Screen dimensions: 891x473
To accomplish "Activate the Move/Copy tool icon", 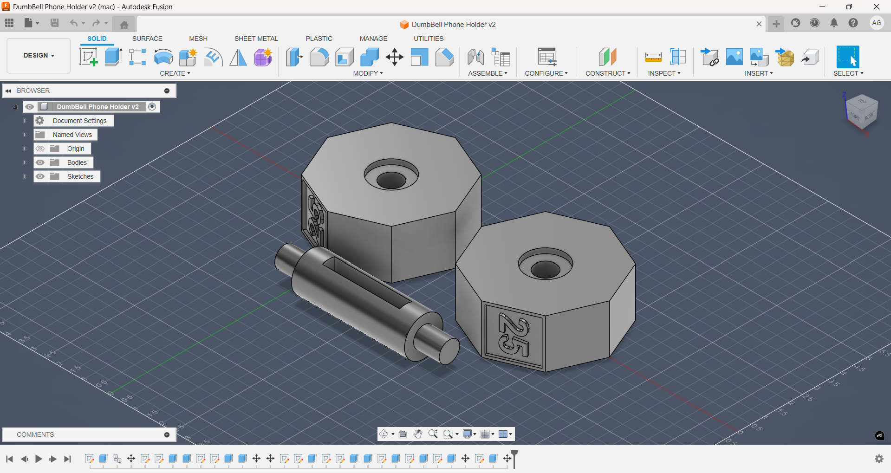I will [x=395, y=57].
